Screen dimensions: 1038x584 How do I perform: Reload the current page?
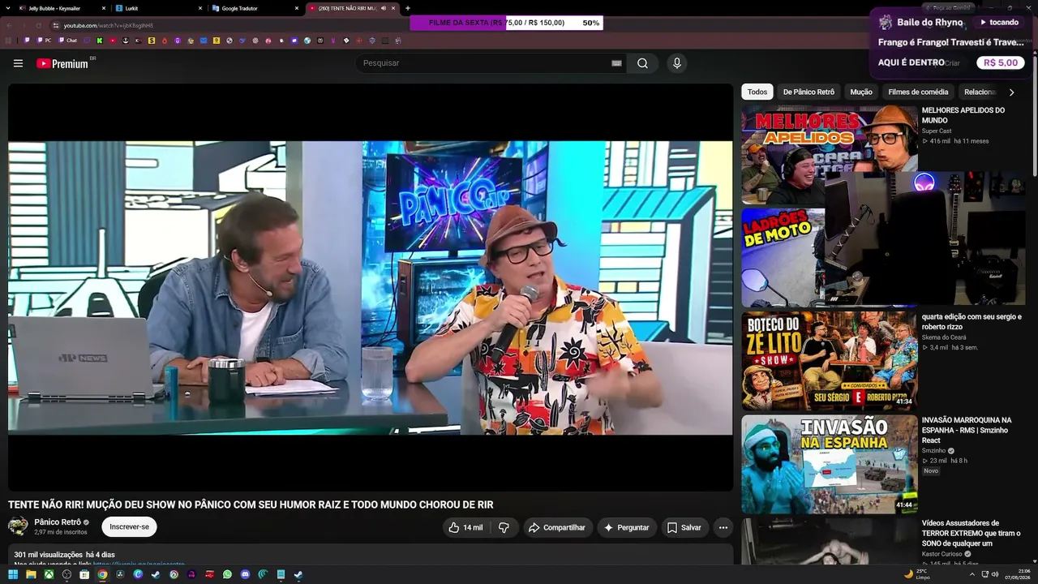pyautogui.click(x=38, y=25)
